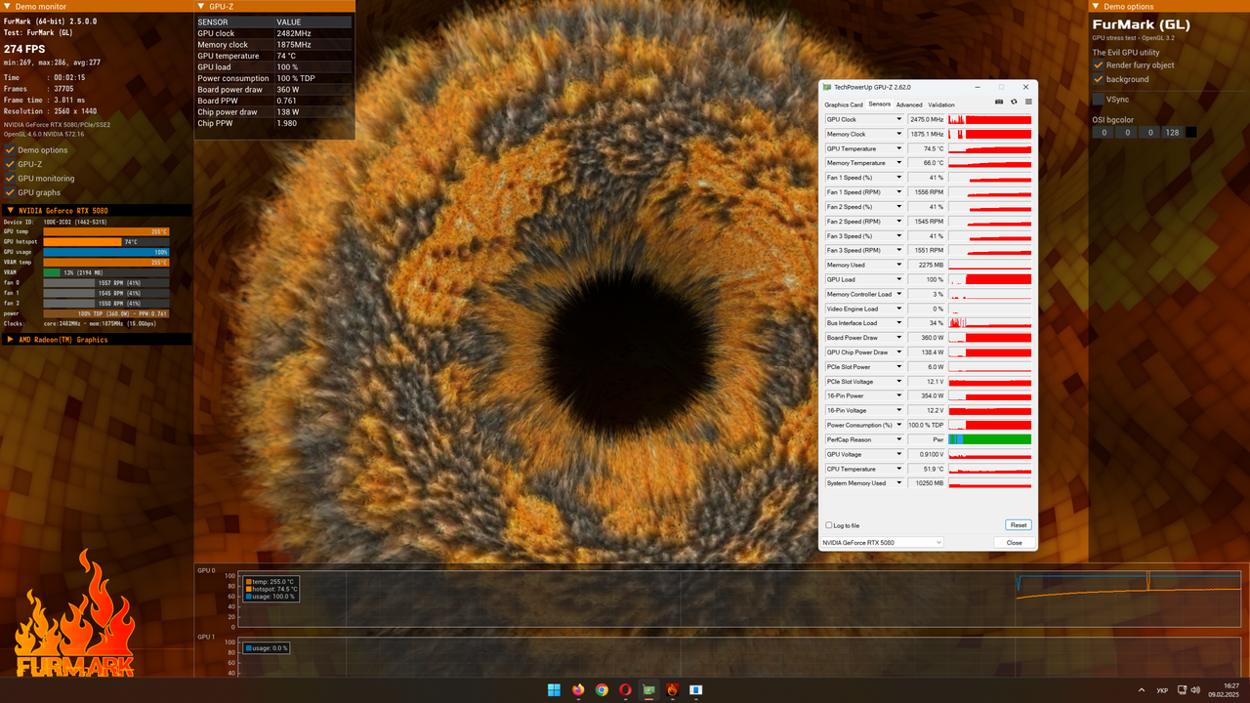Switch to FurMark via its taskbar icon
Screen dimensions: 1250x703
tap(673, 690)
